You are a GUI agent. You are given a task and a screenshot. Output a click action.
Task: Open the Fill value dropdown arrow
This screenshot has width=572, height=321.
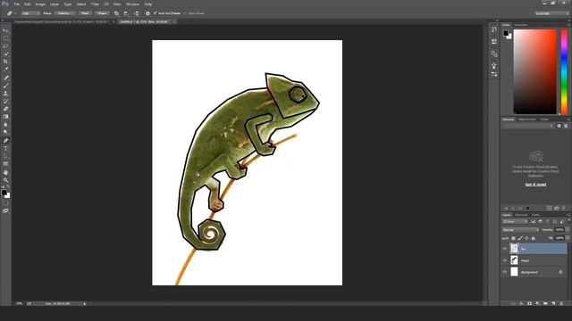pyautogui.click(x=568, y=238)
